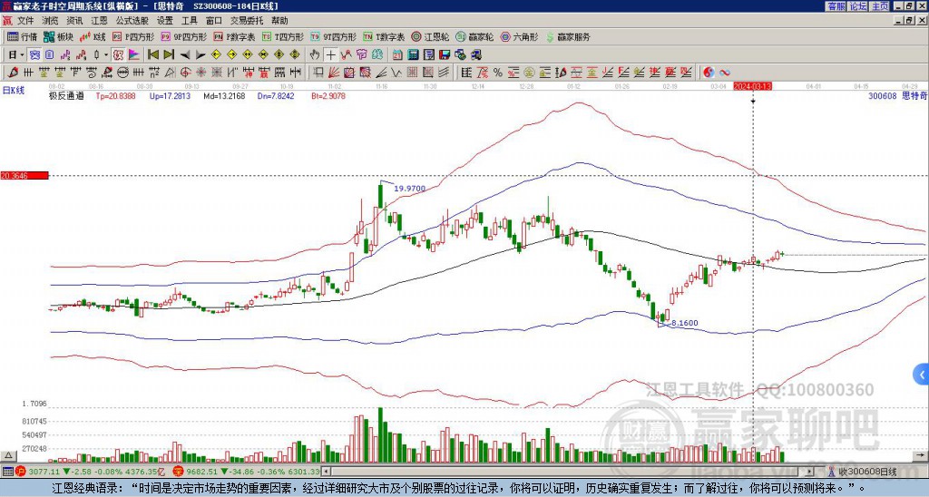Select the hand pan tool
This screenshot has width=929, height=497.
click(x=314, y=54)
